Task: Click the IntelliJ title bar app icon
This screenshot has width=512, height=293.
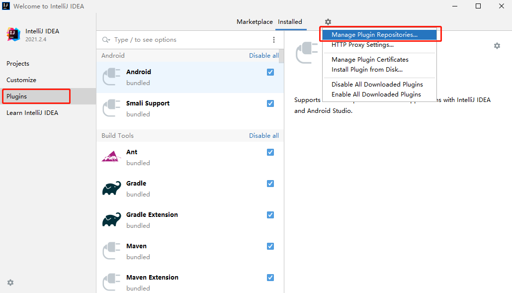Action: (6, 6)
